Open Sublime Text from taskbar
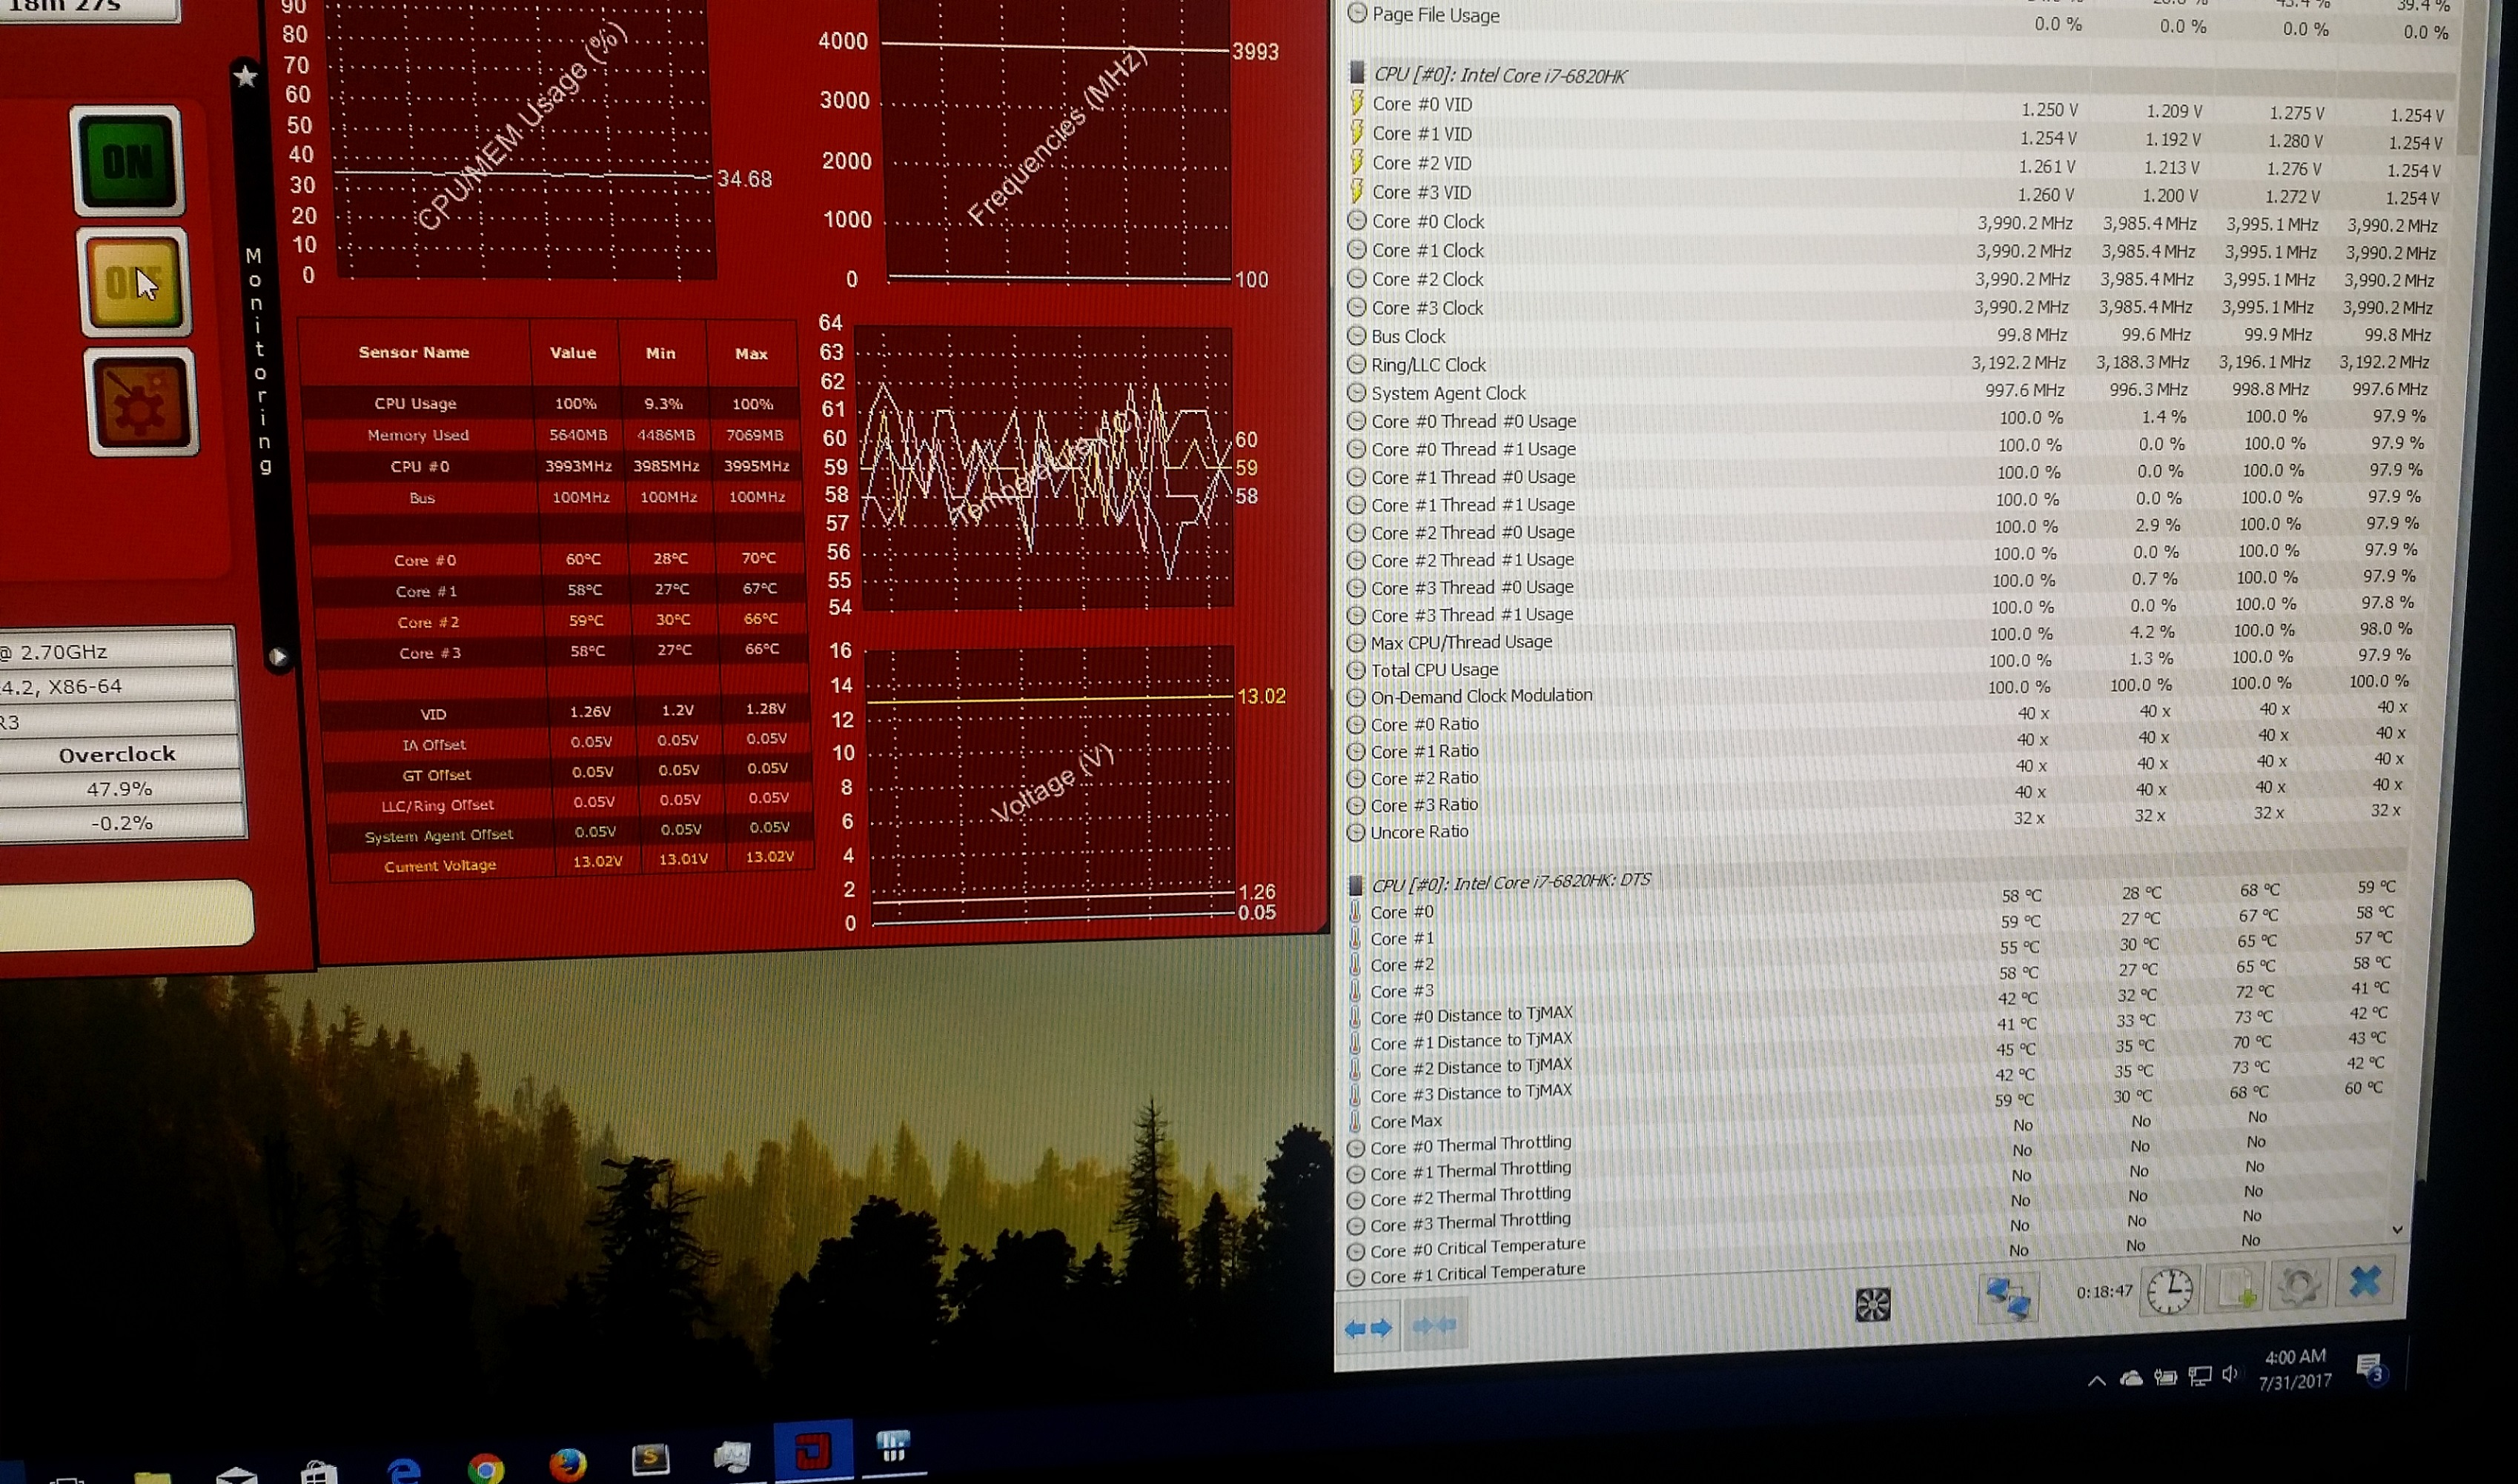 click(x=650, y=1460)
